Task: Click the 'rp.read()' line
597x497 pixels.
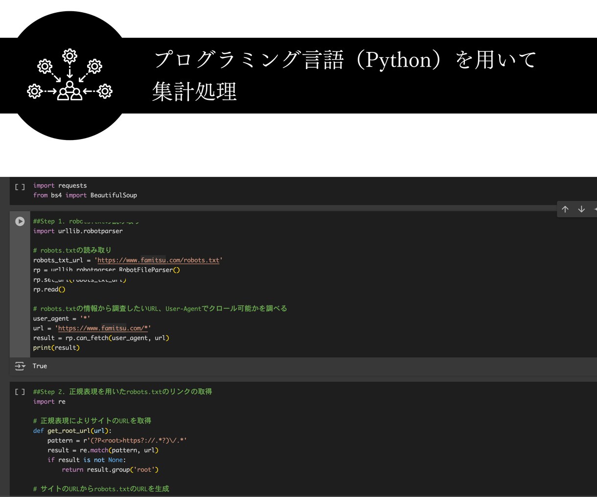Action: pyautogui.click(x=49, y=289)
